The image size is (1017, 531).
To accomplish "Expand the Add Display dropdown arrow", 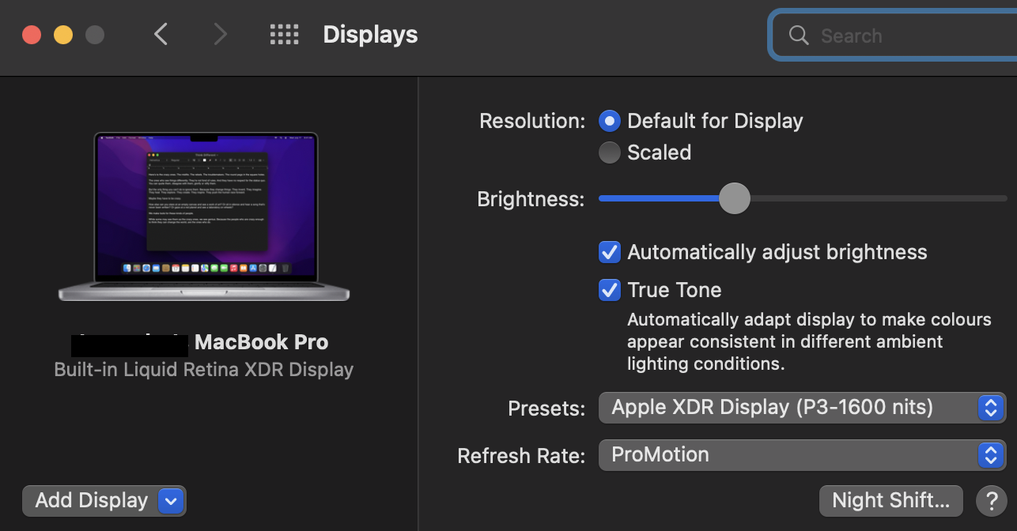I will pos(172,500).
